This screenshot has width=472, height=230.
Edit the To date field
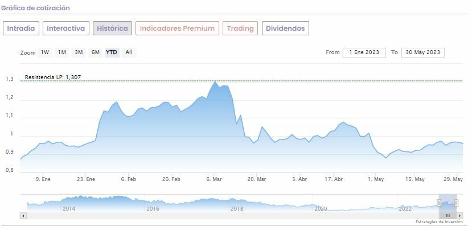coord(422,52)
